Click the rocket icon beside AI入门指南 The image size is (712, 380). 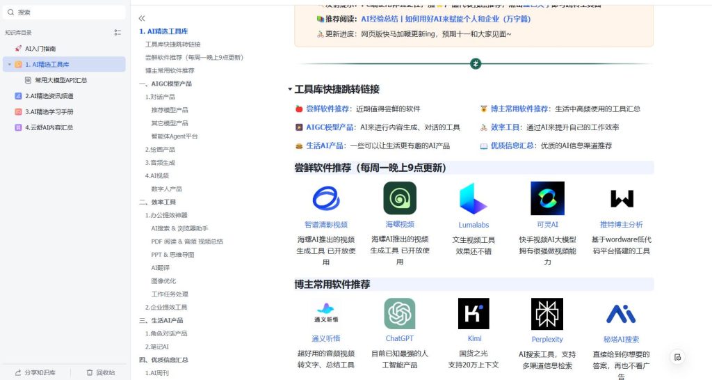(18, 48)
